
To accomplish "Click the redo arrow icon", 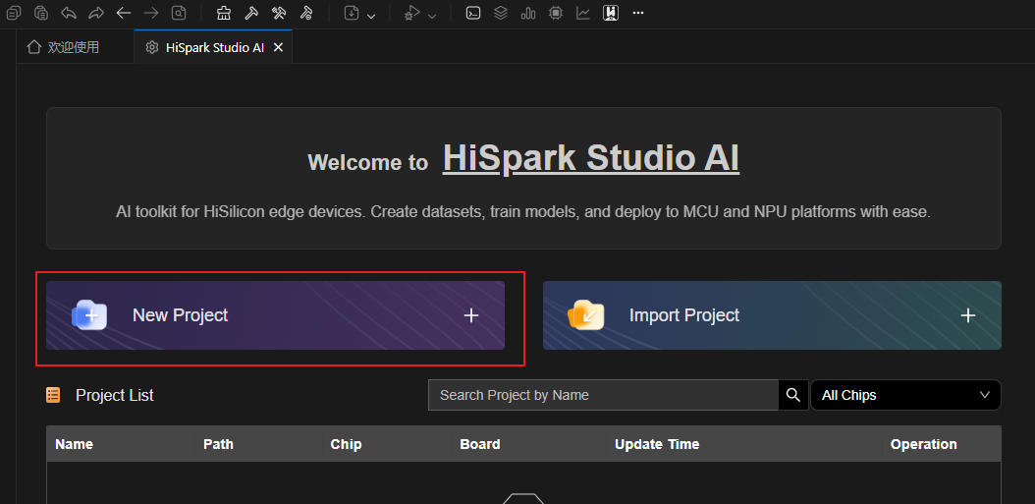I will coord(96,13).
